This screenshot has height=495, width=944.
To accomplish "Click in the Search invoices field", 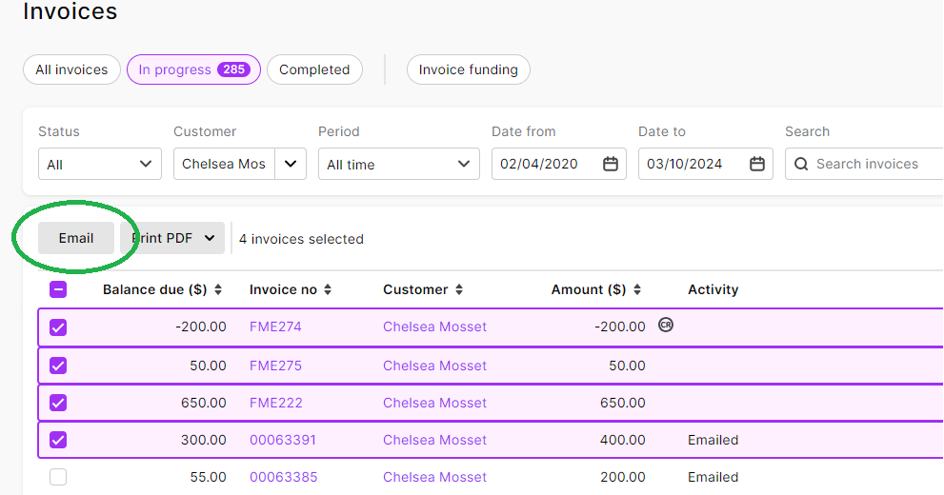I will point(872,164).
